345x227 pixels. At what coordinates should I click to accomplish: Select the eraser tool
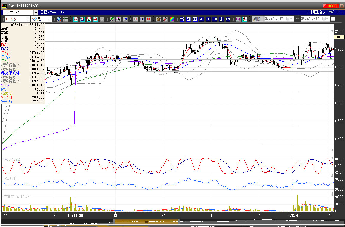point(125,19)
